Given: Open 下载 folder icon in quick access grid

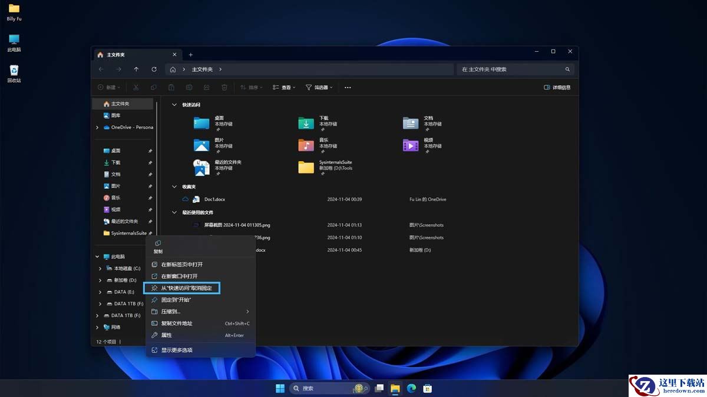Looking at the screenshot, I should (306, 123).
